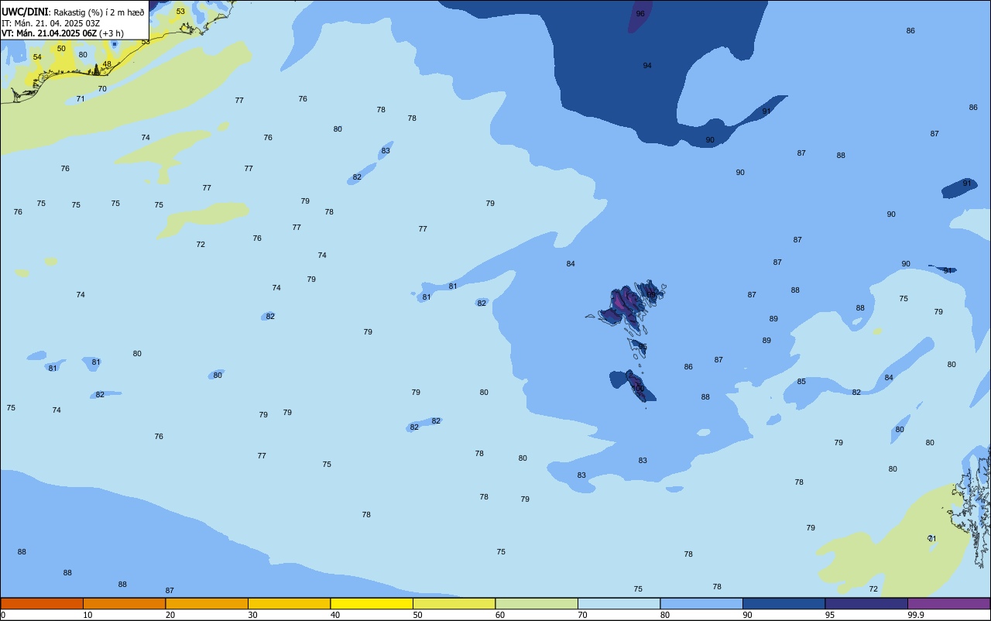Click the "20" legend tick label
The height and width of the screenshot is (621, 991).
point(170,615)
